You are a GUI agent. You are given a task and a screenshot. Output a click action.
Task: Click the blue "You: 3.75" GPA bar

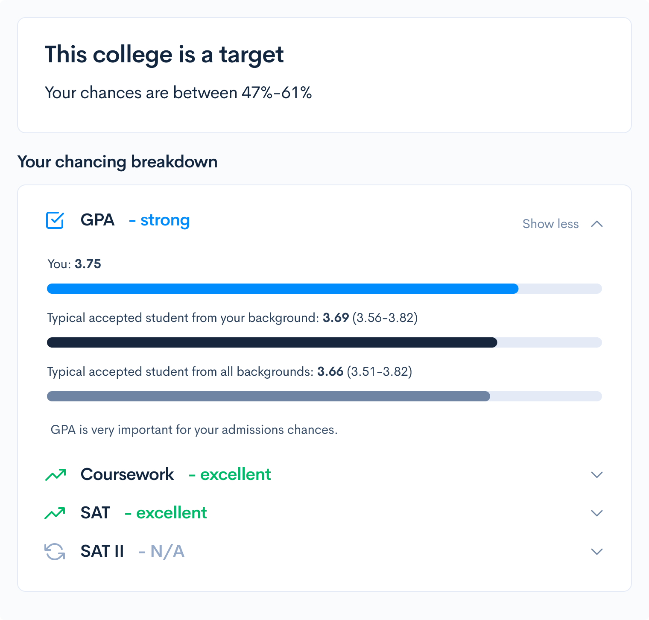[x=282, y=289]
